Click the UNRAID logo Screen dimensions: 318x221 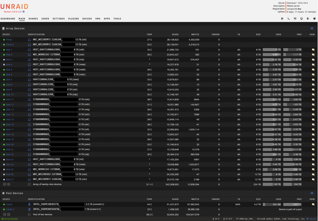[x=14, y=6]
